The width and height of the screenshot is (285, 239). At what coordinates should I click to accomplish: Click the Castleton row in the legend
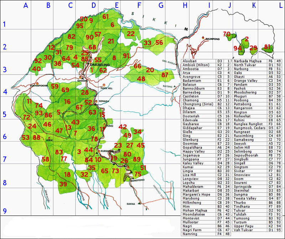(x=199, y=97)
